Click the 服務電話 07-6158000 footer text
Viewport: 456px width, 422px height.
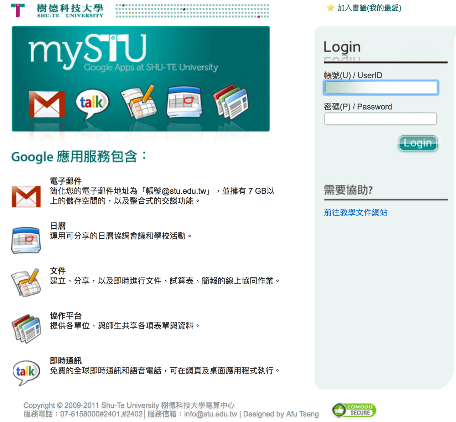coord(83,414)
